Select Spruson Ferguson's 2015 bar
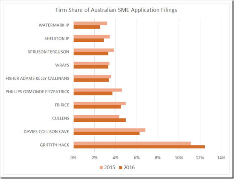Image resolution: width=234 pixels, height=179 pixels. pyautogui.click(x=94, y=50)
